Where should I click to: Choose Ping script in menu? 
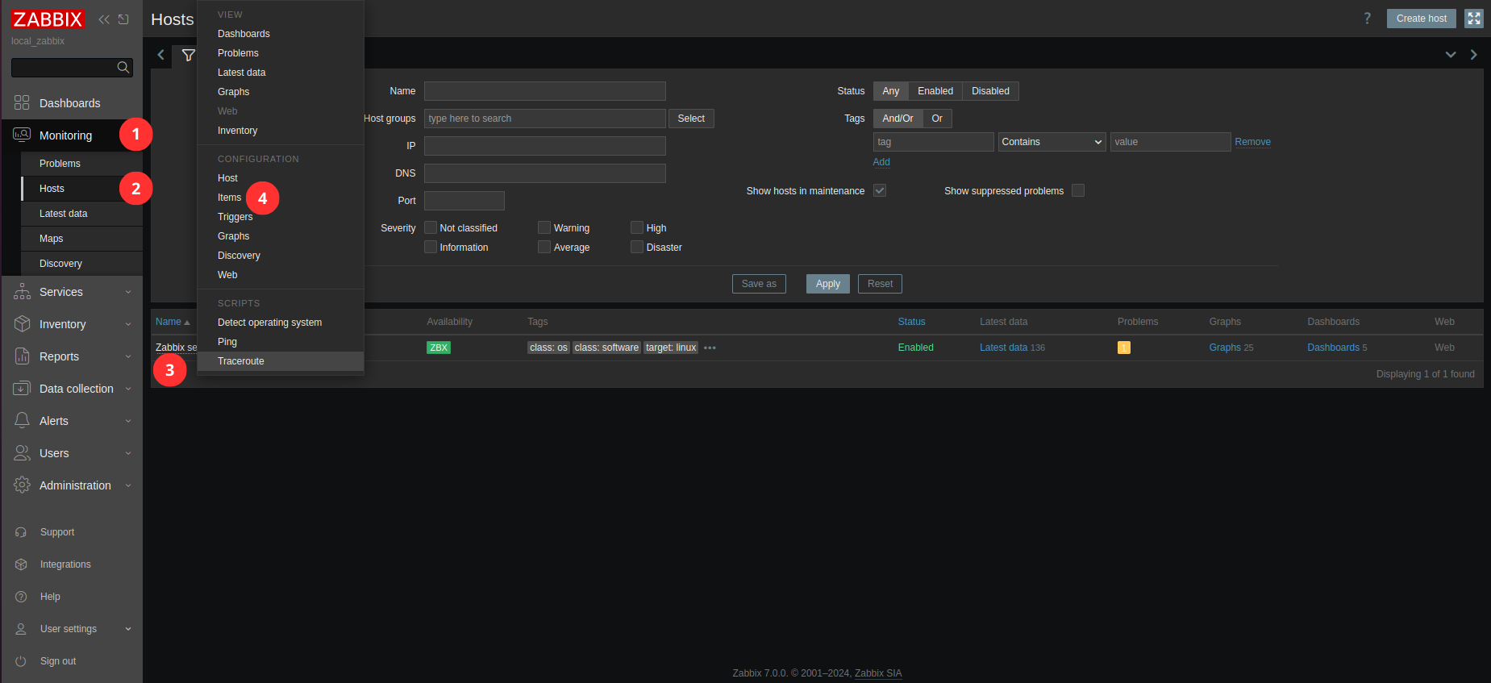pos(281,342)
